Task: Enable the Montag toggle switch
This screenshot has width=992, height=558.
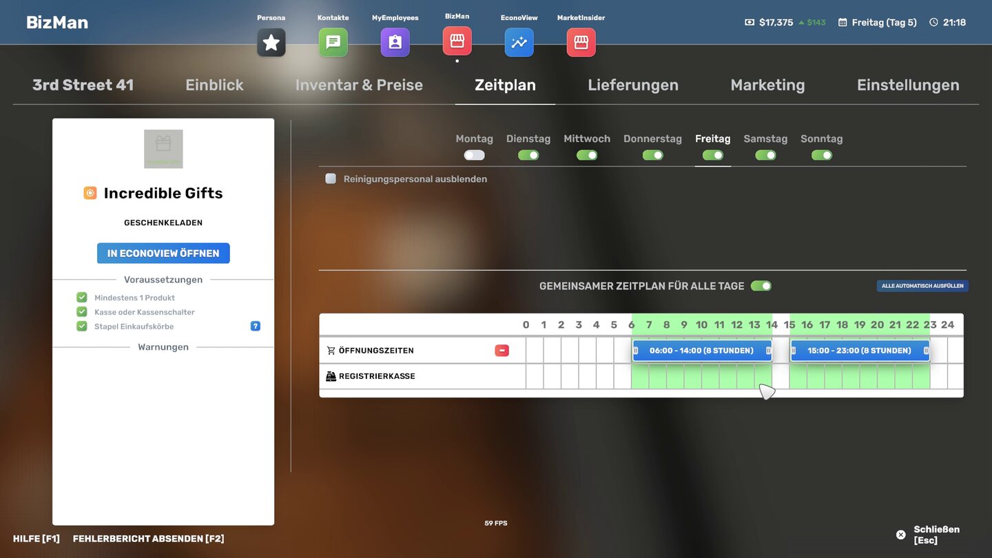Action: [474, 155]
